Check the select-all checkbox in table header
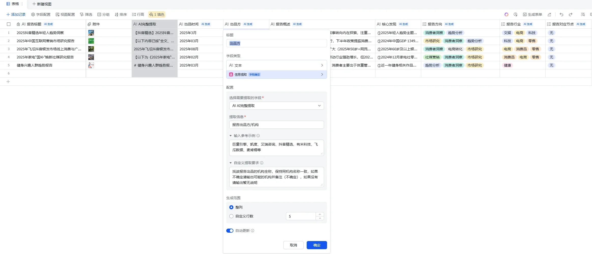This screenshot has height=254, width=592. click(9, 24)
